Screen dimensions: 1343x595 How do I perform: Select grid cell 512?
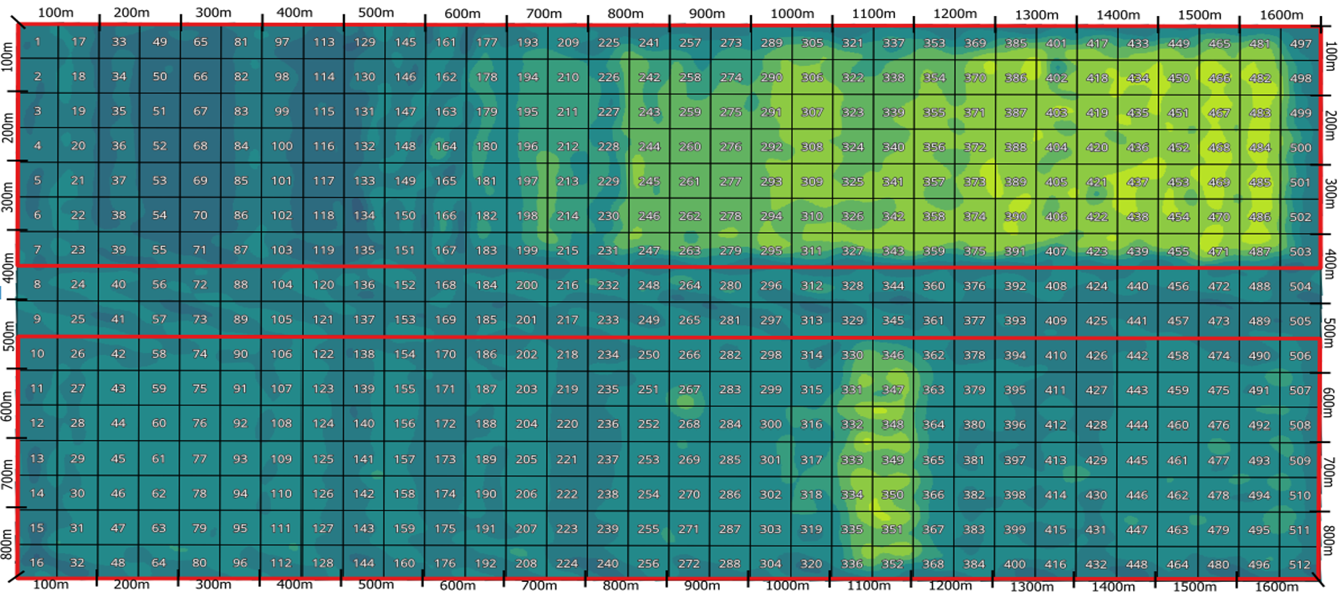1300,564
